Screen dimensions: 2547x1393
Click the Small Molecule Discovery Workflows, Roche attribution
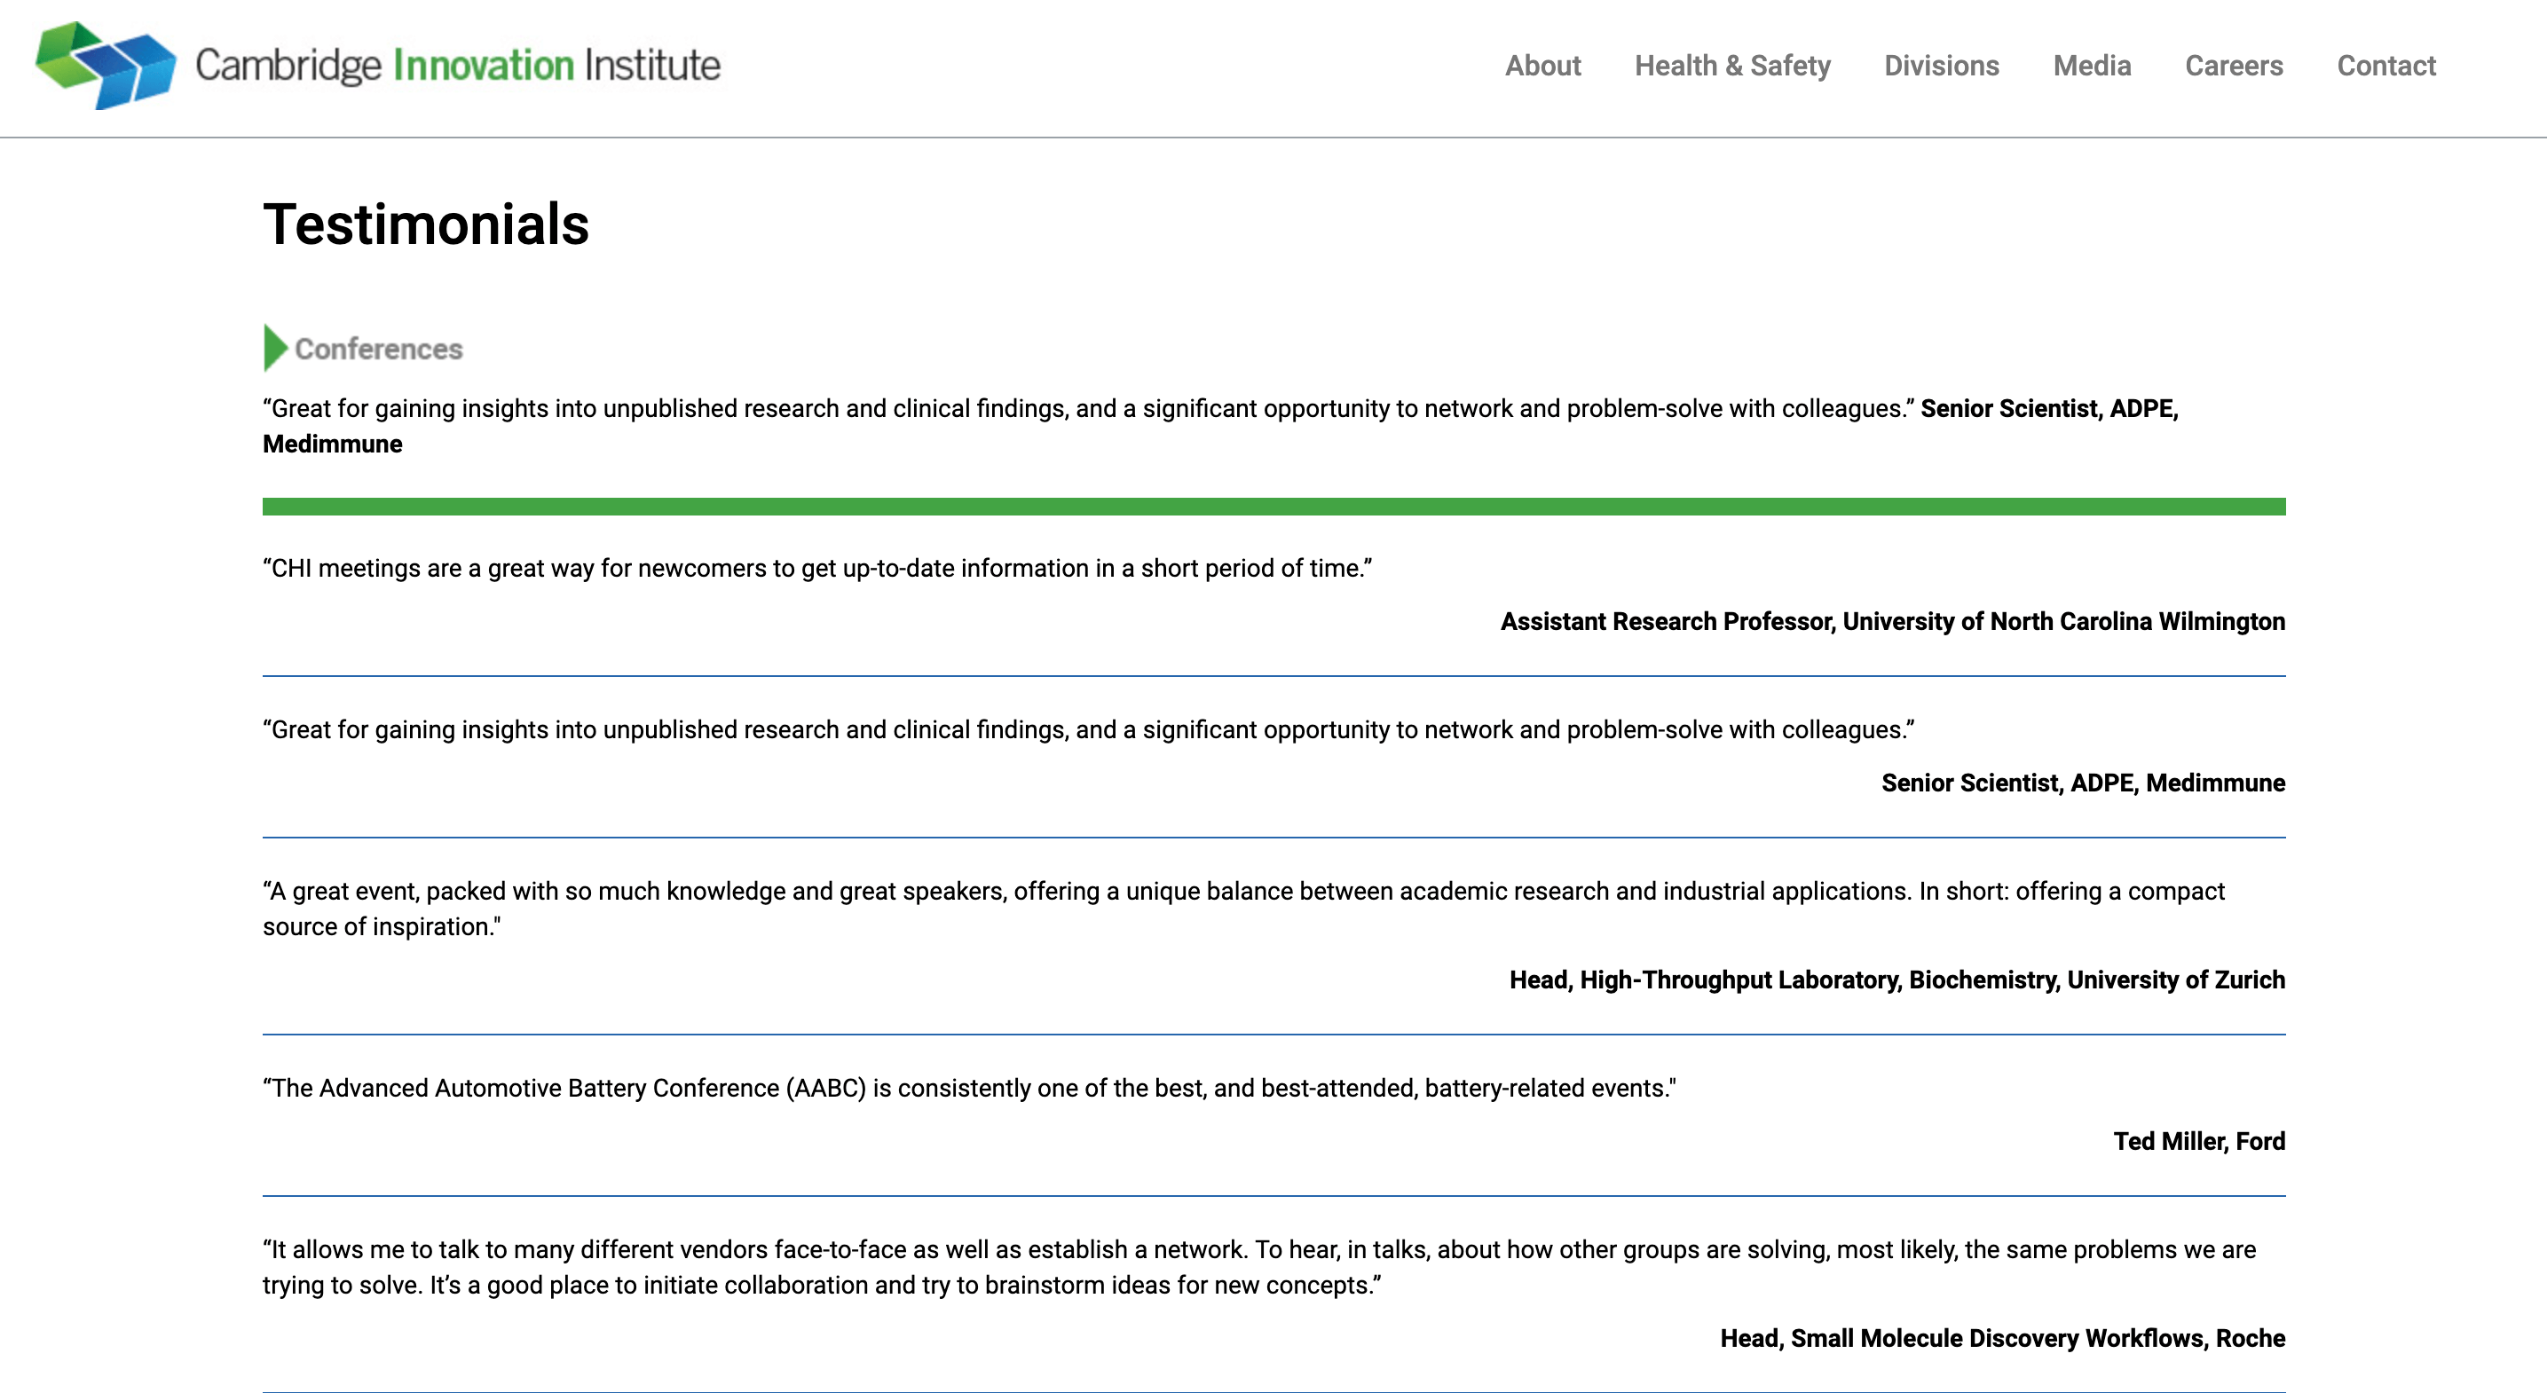pos(2002,1339)
